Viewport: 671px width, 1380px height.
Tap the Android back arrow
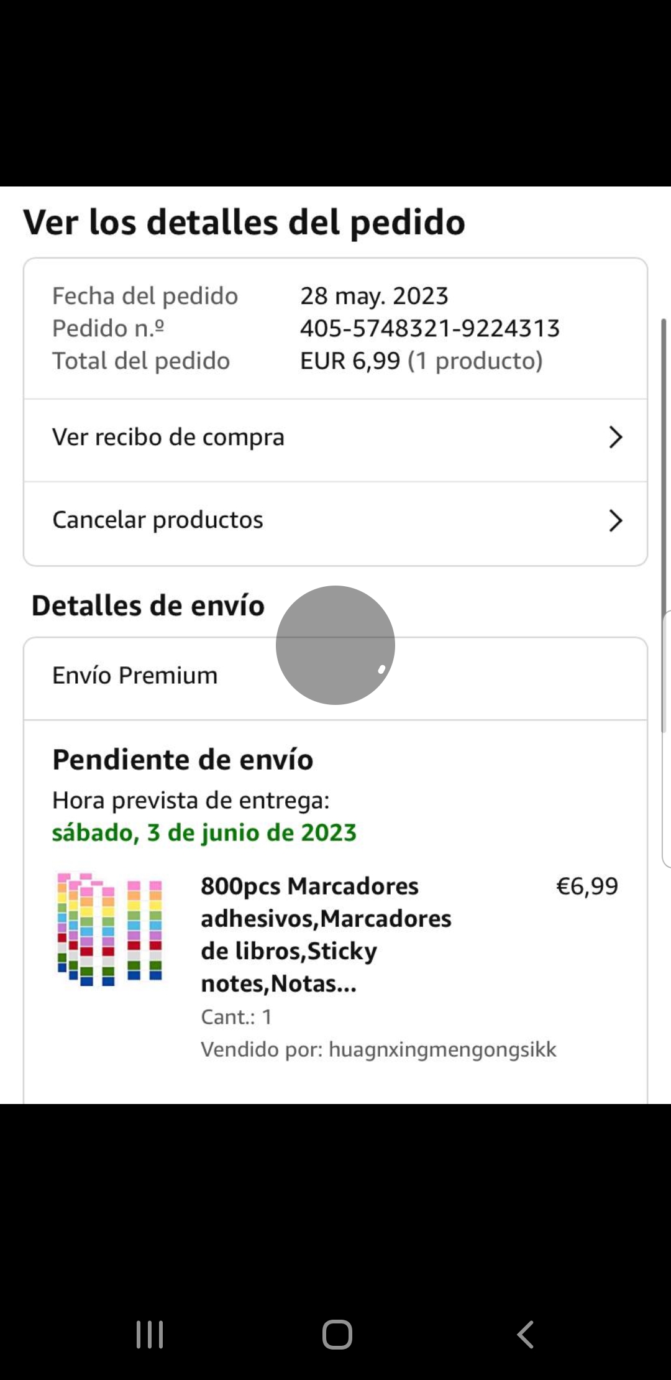[x=526, y=1334]
